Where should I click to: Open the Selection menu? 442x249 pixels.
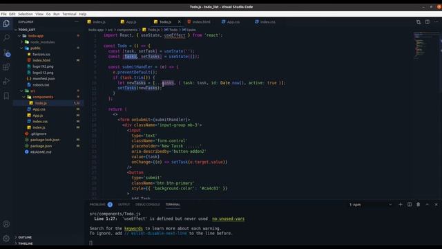(26, 14)
